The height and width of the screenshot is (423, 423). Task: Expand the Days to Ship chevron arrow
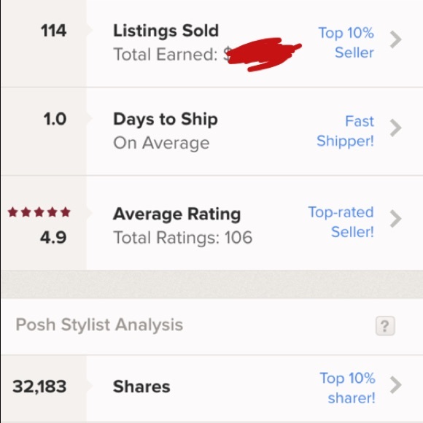point(396,128)
